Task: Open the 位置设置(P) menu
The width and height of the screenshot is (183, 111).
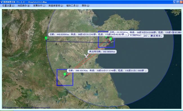Action: pos(8,6)
